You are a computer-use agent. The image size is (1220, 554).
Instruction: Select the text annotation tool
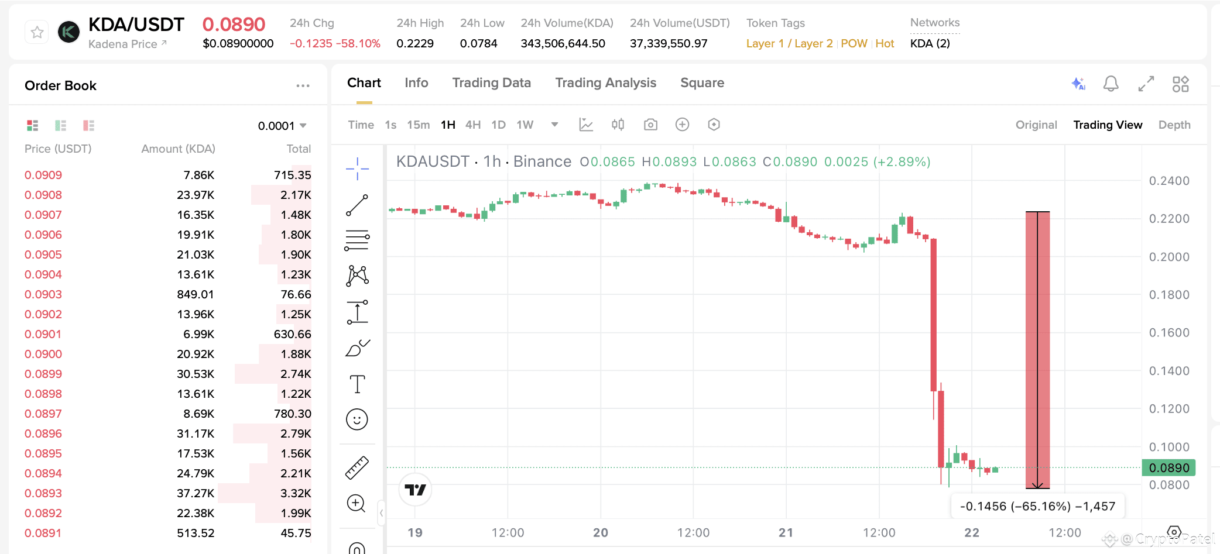(358, 383)
